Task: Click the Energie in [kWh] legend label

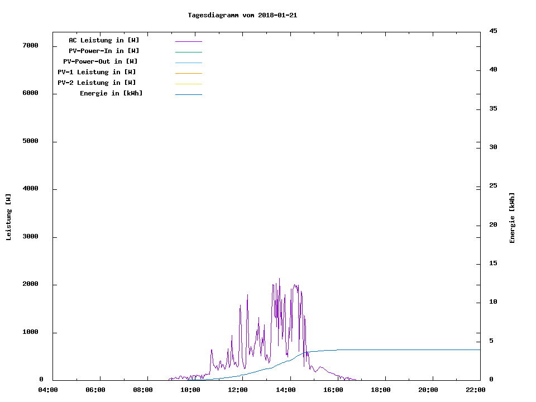Action: point(111,93)
